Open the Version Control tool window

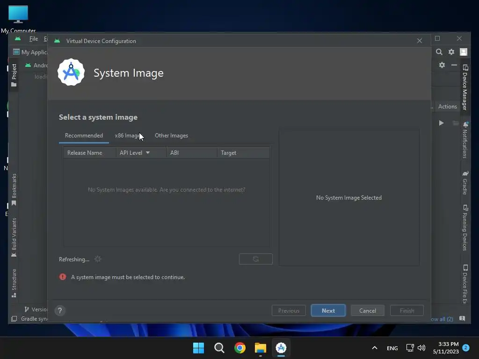click(36, 309)
